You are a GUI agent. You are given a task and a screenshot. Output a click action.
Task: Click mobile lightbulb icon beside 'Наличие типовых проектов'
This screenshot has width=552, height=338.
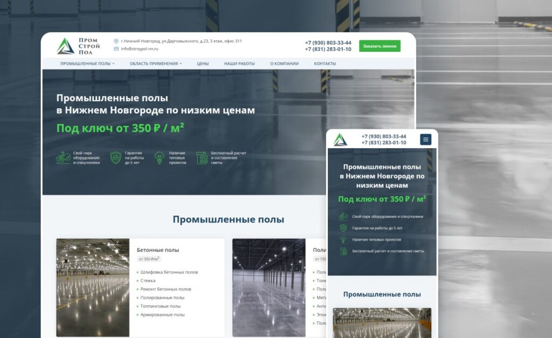pos(343,240)
